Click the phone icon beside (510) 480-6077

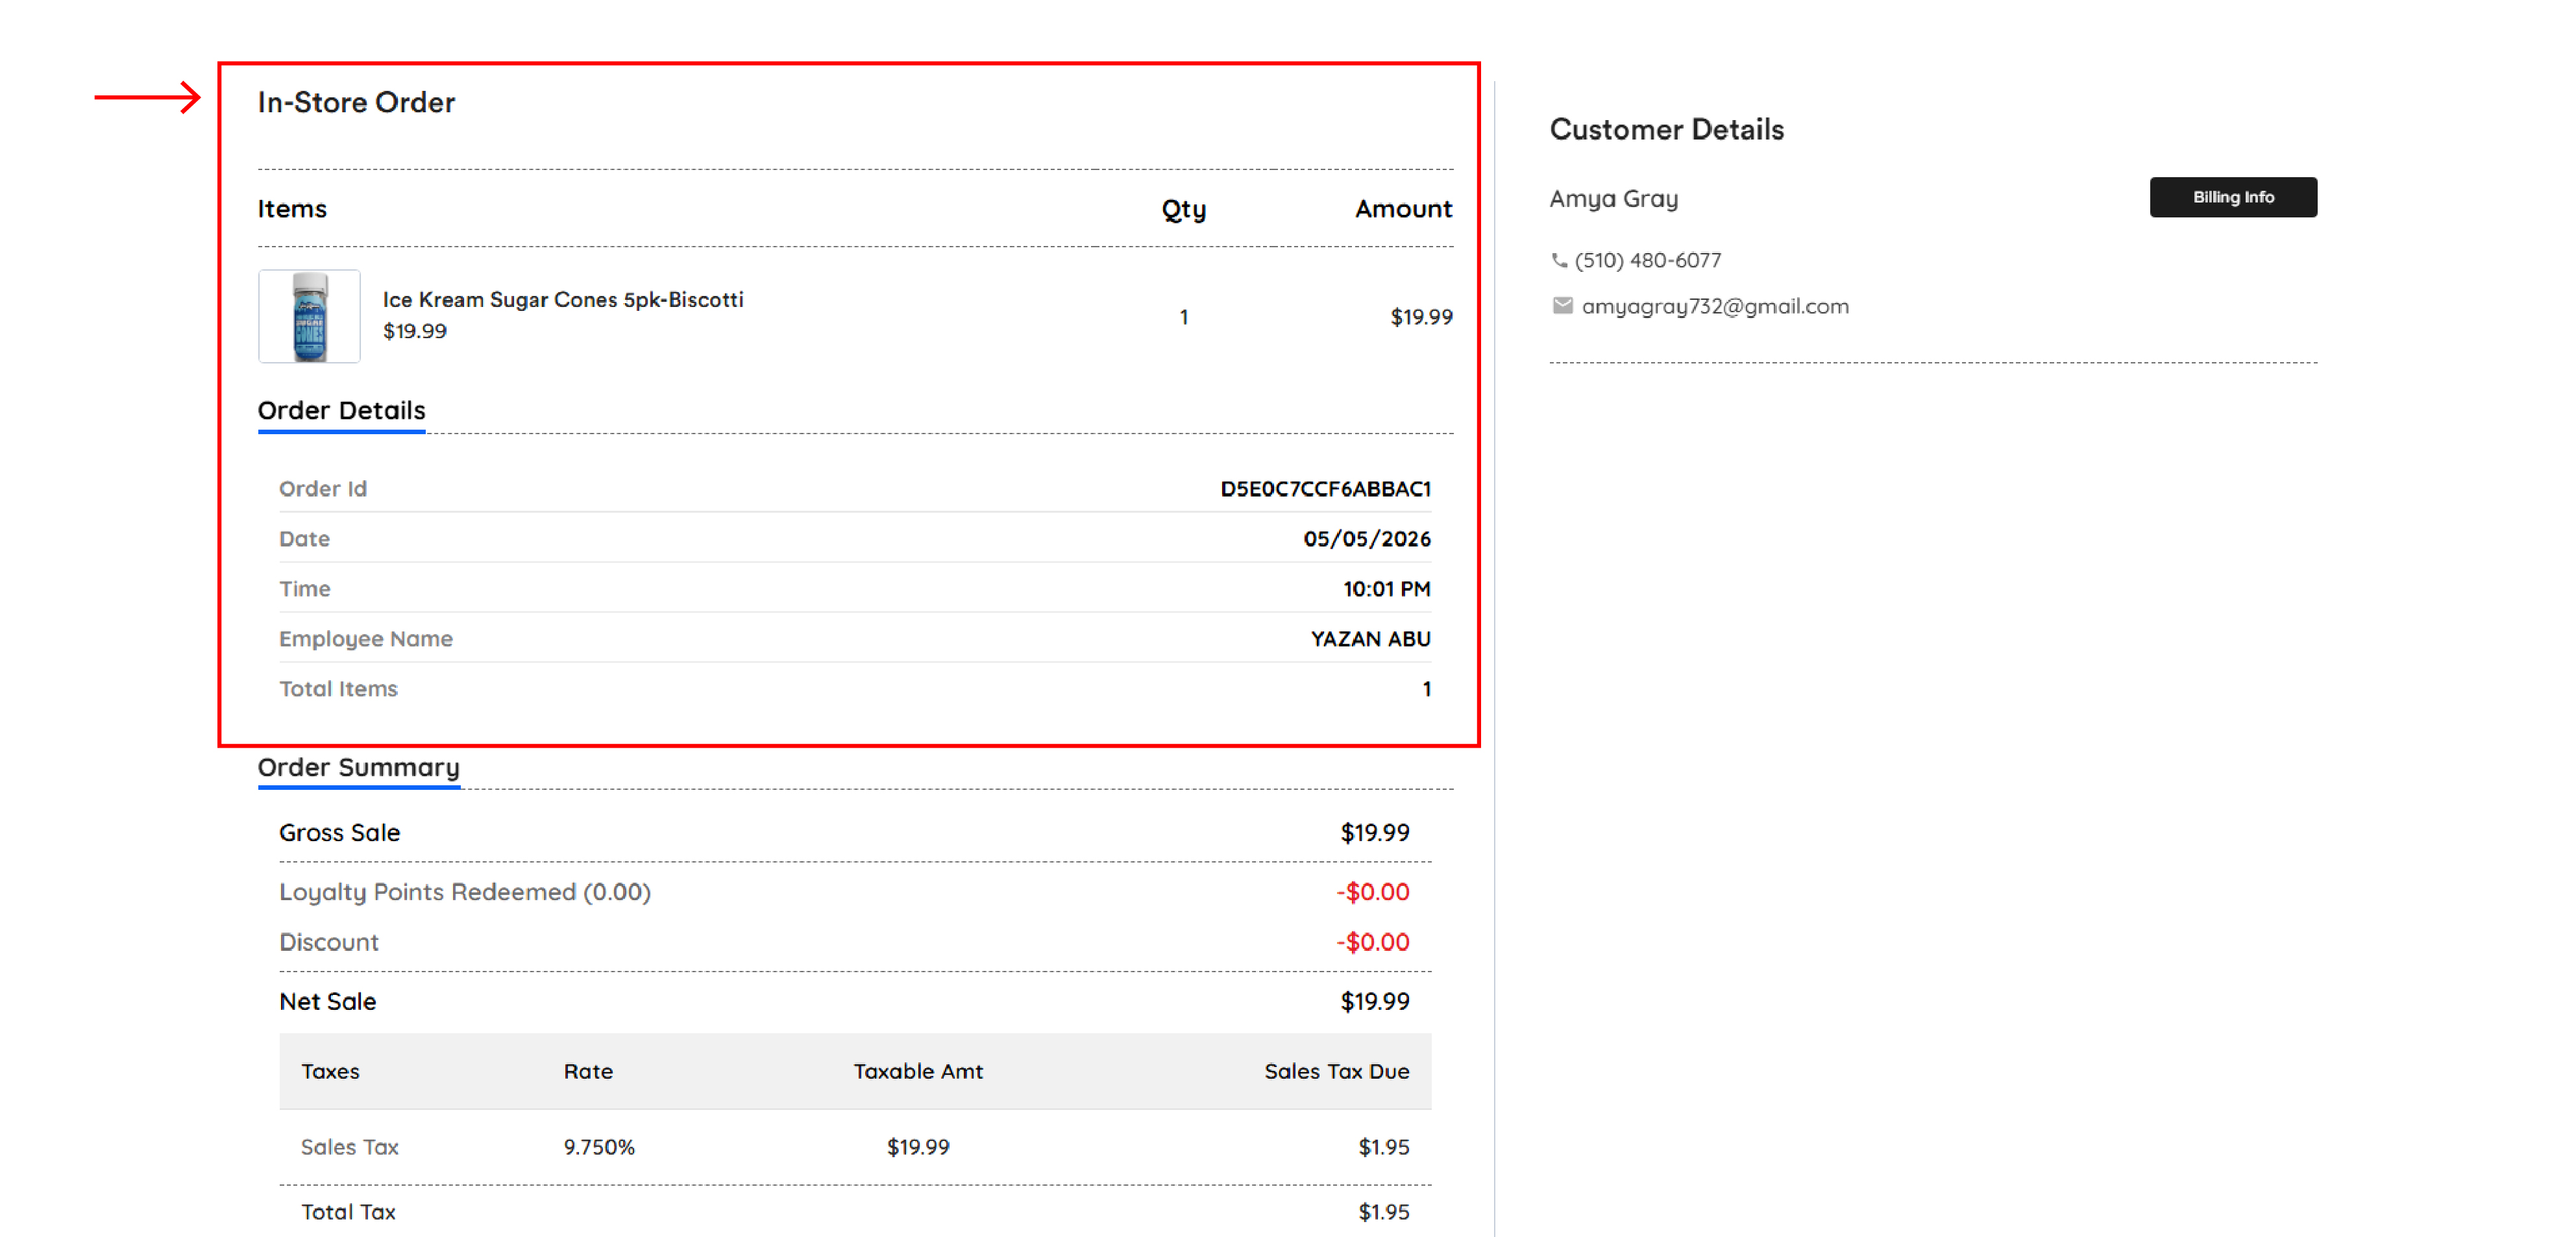pos(1558,260)
